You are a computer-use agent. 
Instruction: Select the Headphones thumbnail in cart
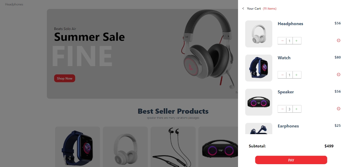click(259, 34)
